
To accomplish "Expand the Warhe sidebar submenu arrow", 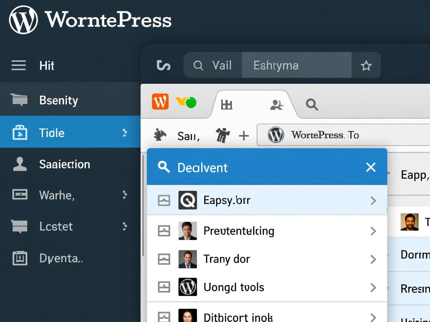I will pyautogui.click(x=125, y=195).
